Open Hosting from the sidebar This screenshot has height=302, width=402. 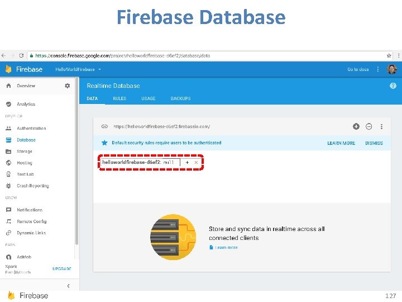(25, 163)
